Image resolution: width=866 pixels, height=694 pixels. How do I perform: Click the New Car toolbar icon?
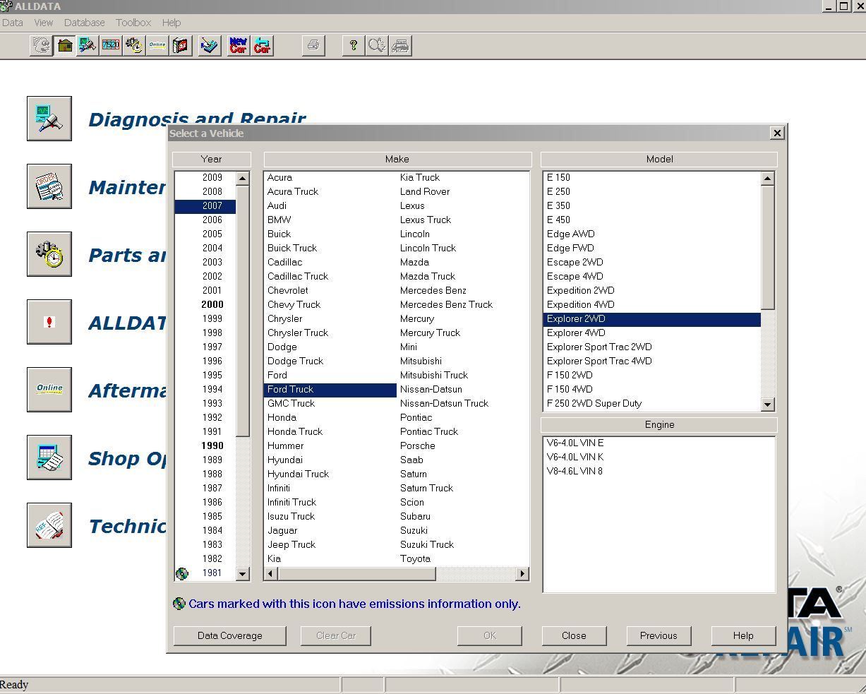pos(239,46)
